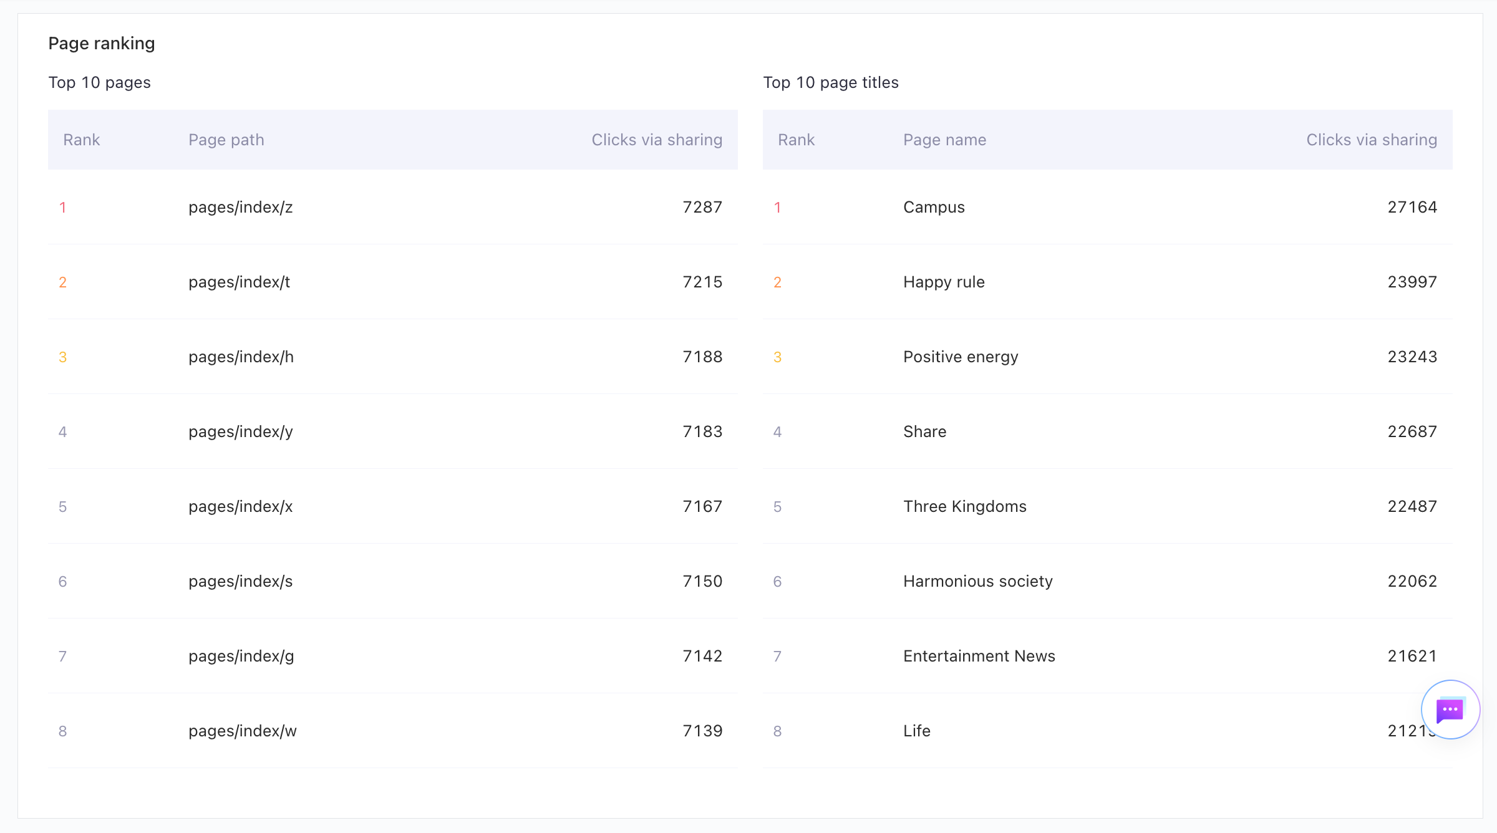Screen dimensions: 1497x833
Task: Select the 22687 clicks value
Action: pos(1412,431)
